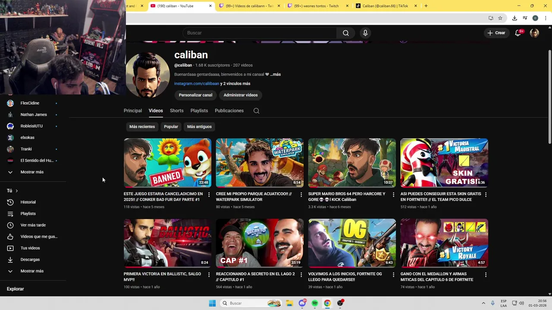
Task: Expand channel description with ...más
Action: (x=276, y=74)
